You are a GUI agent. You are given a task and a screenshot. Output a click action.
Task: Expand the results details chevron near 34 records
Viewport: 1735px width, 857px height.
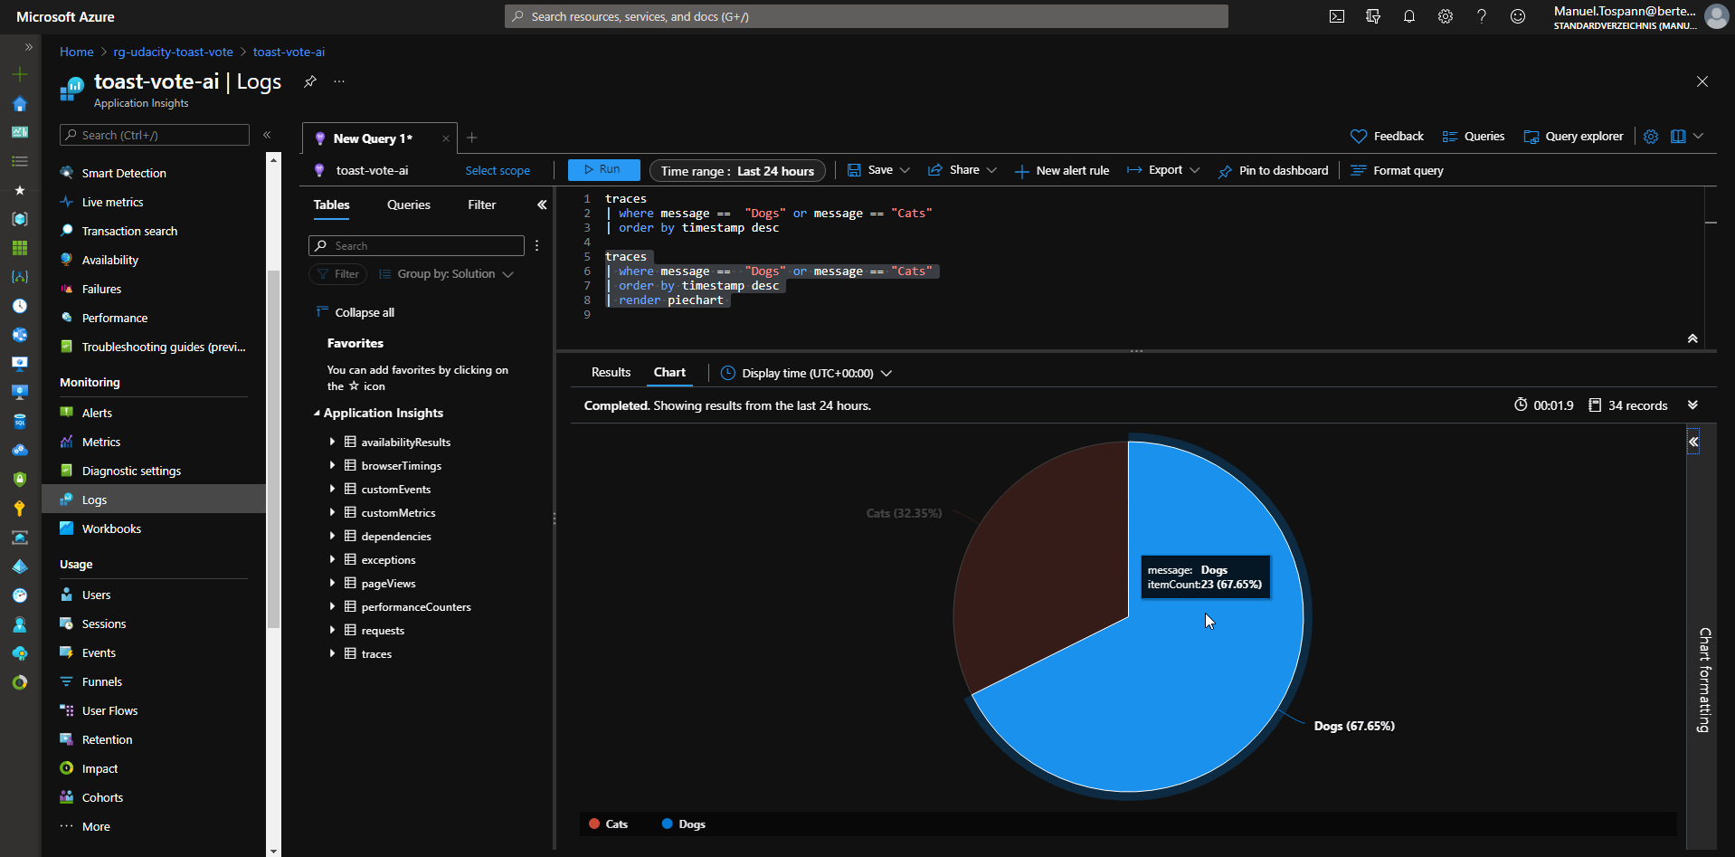[1692, 405]
